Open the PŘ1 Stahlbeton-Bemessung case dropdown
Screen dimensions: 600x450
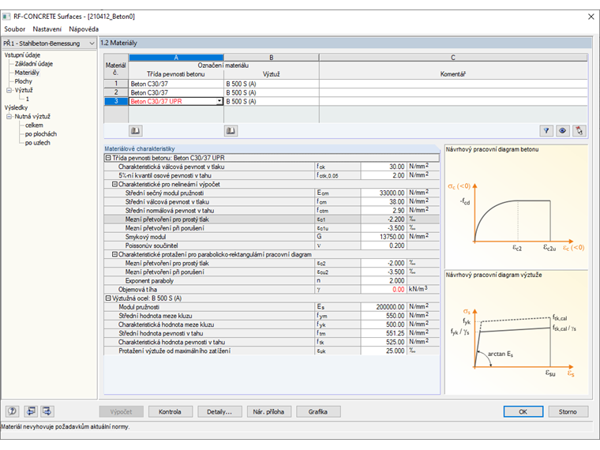click(x=49, y=43)
